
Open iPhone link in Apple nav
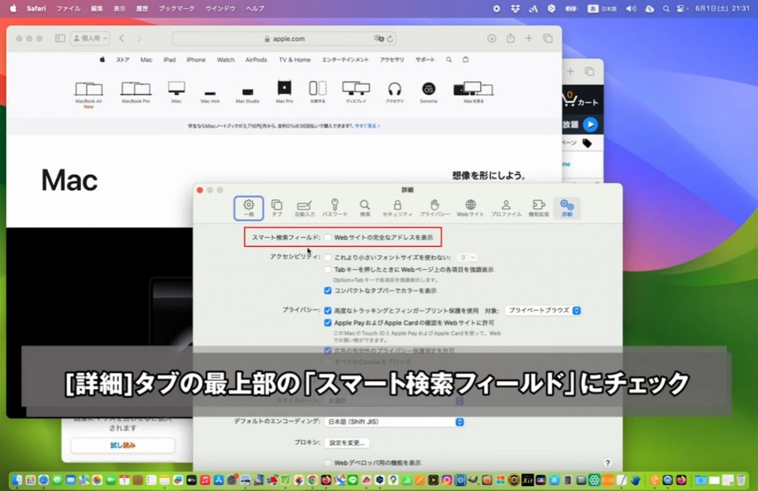(x=196, y=60)
